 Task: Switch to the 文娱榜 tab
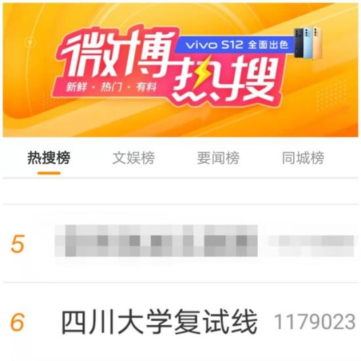[x=133, y=158]
